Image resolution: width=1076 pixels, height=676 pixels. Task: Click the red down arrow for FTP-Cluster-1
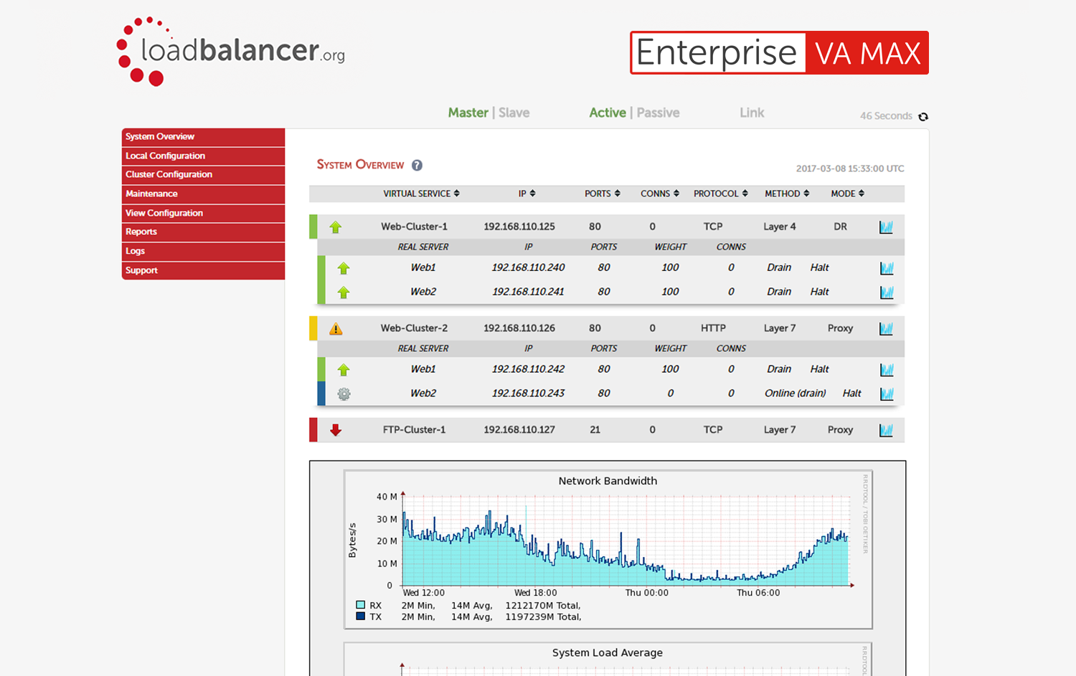coord(335,429)
